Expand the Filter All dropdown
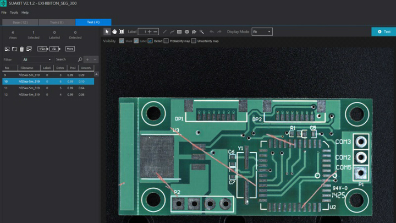 tap(37, 59)
